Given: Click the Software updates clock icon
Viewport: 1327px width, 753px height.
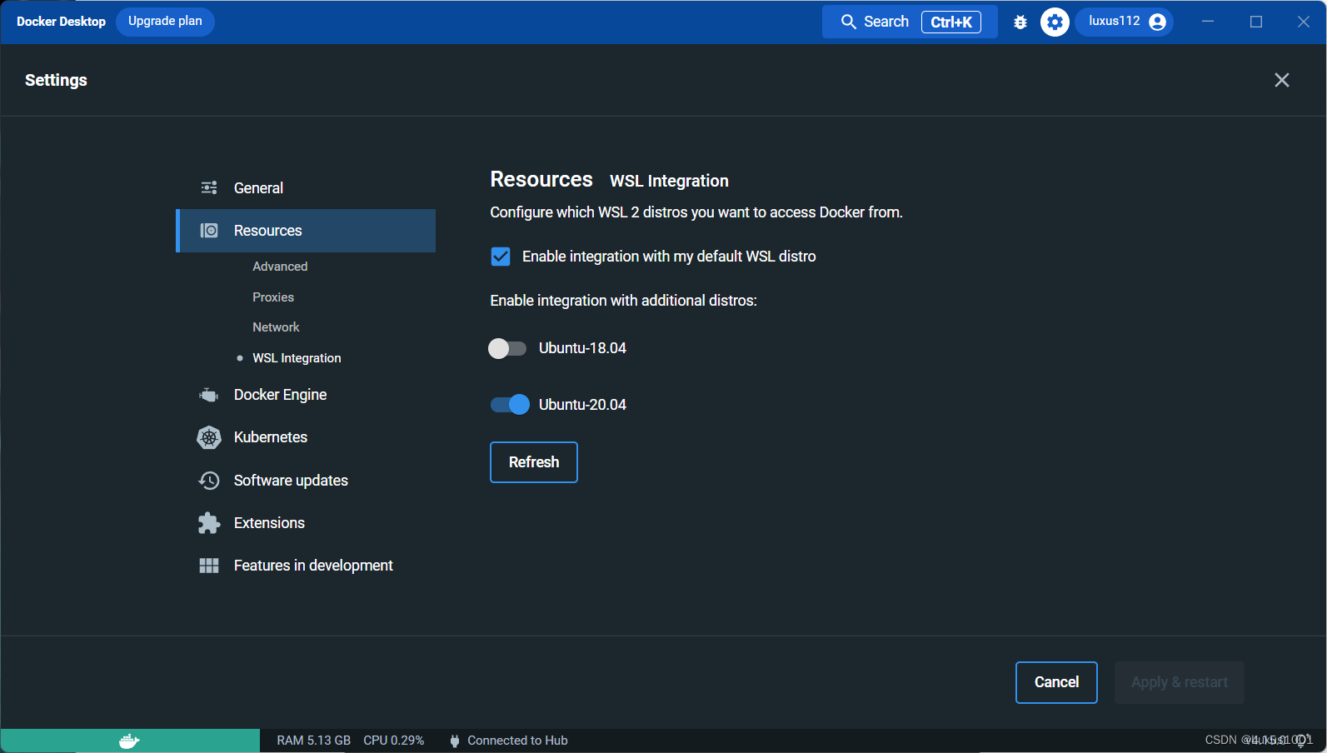Looking at the screenshot, I should pos(209,481).
